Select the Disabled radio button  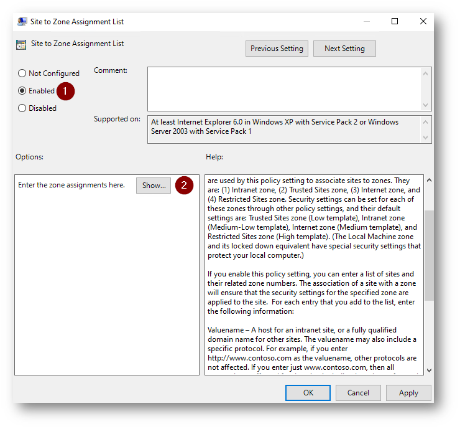tap(22, 108)
